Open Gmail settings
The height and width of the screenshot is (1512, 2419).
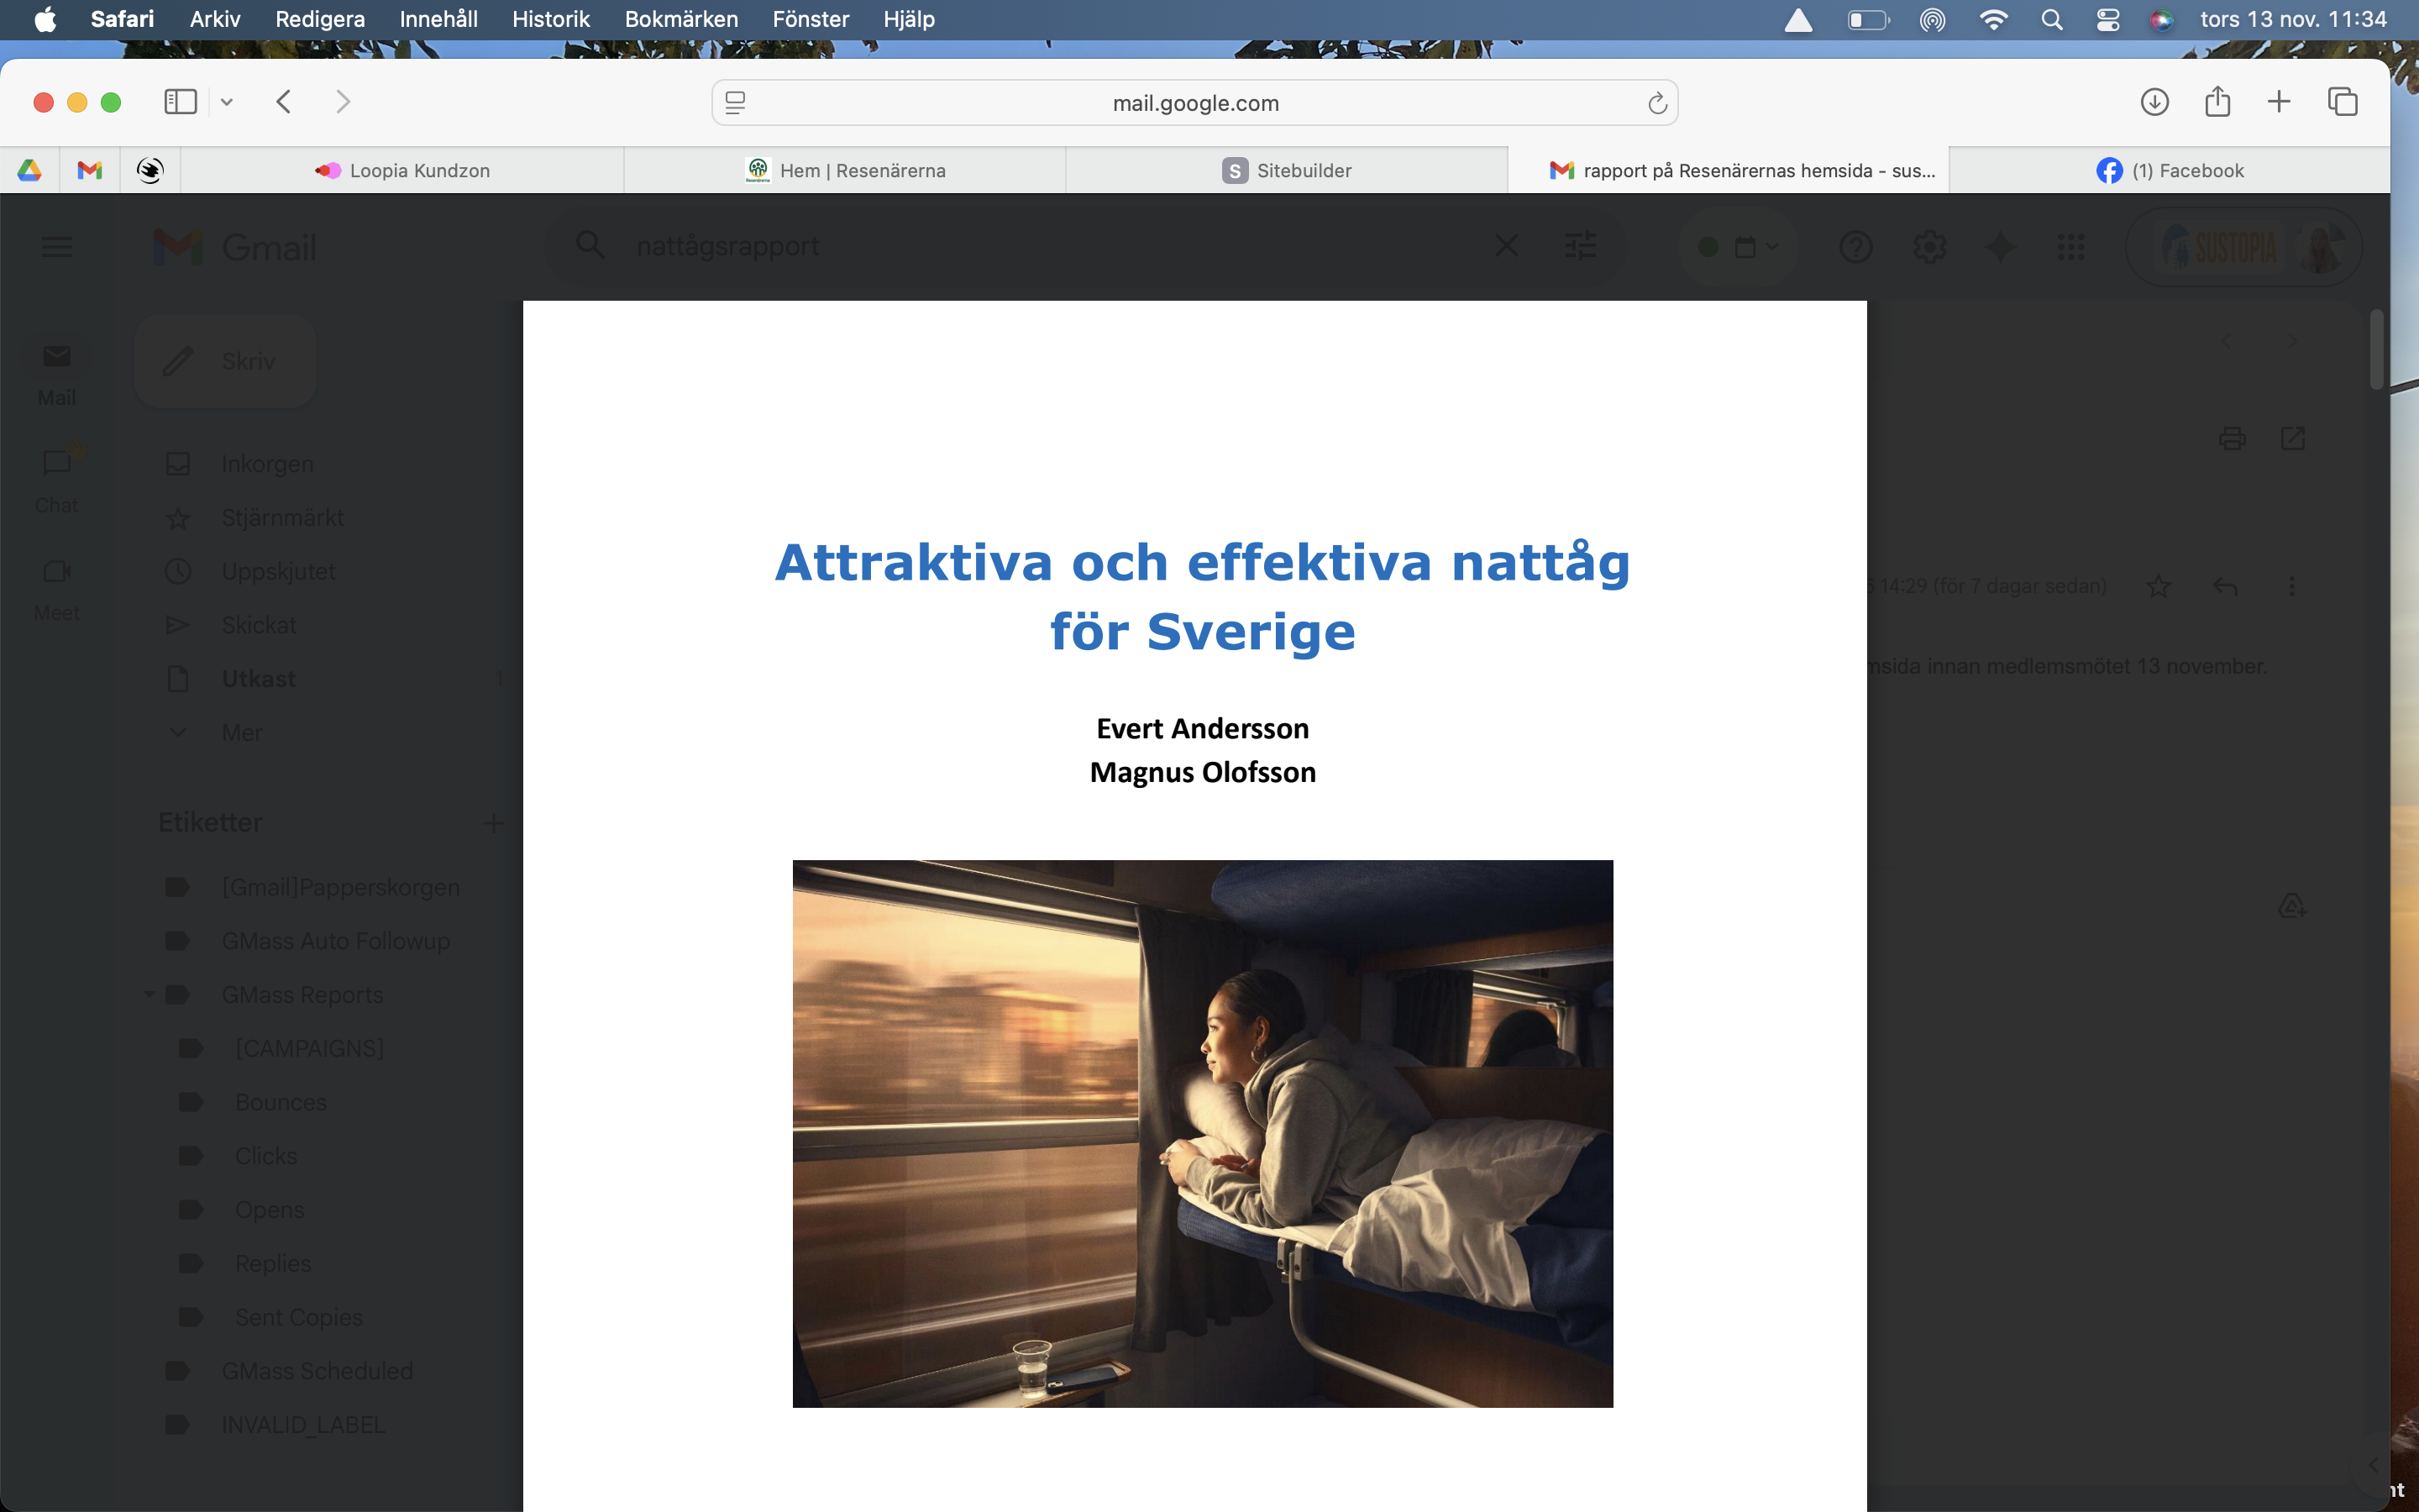coord(1928,246)
